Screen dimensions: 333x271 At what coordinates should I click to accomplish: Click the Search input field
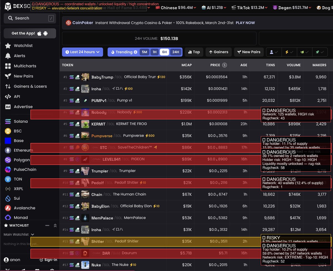(x=30, y=18)
